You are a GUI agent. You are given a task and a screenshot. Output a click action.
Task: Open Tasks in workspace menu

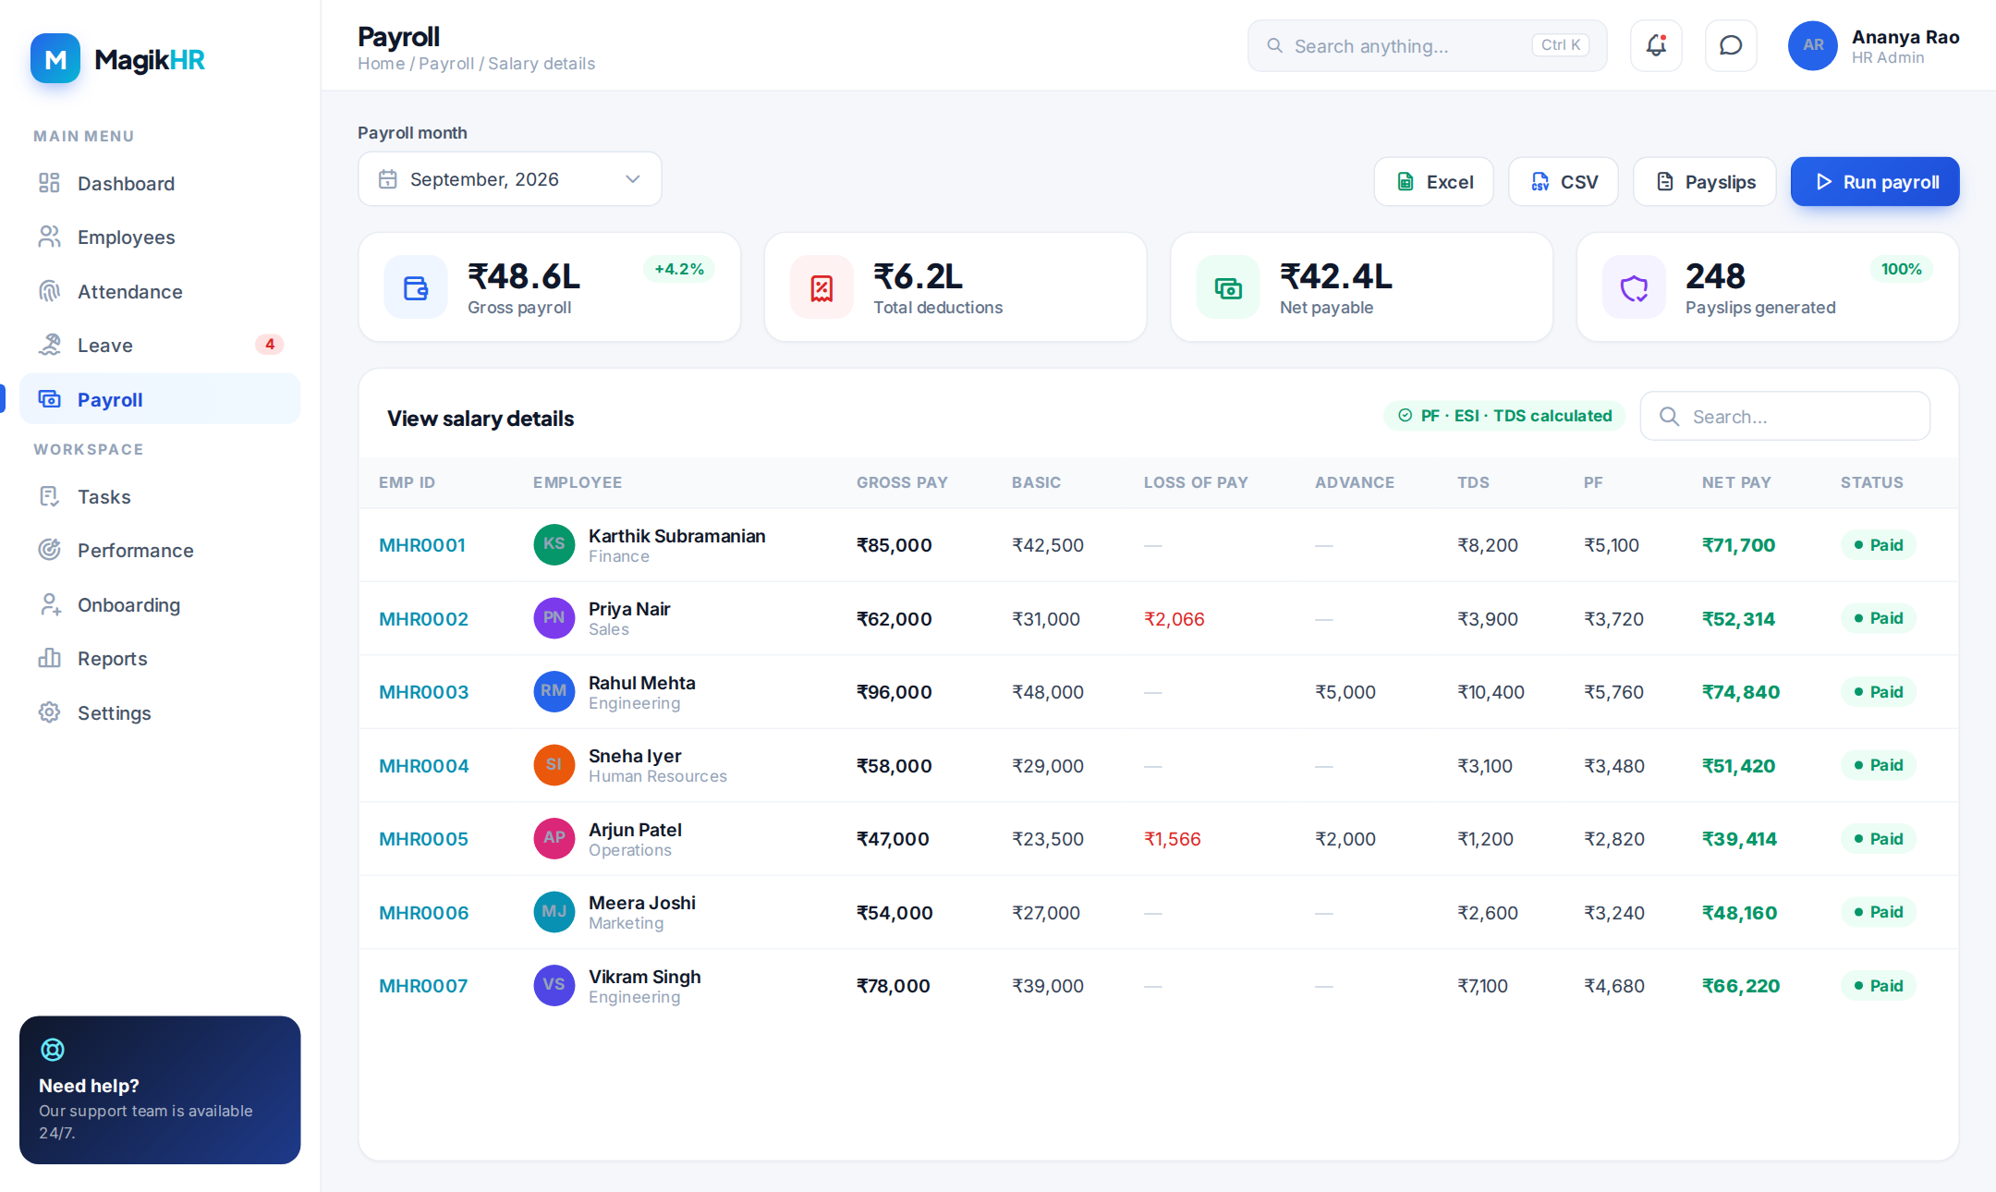point(160,496)
